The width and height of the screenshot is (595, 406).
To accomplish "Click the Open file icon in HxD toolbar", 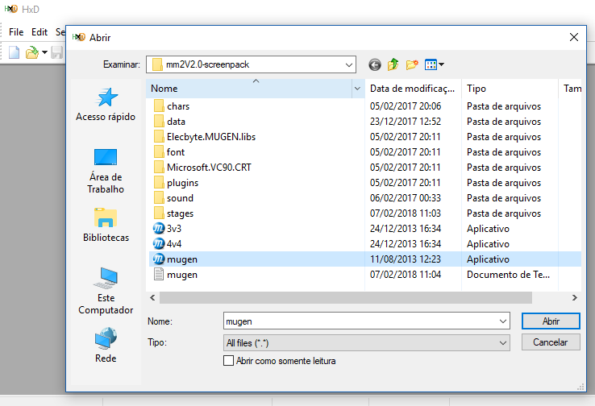I will click(x=32, y=52).
